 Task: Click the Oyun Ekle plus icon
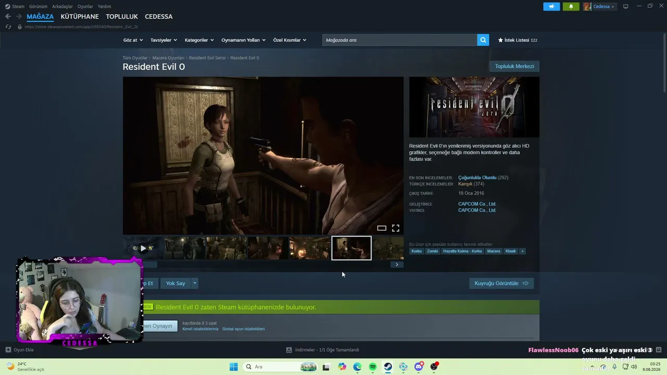[8, 350]
